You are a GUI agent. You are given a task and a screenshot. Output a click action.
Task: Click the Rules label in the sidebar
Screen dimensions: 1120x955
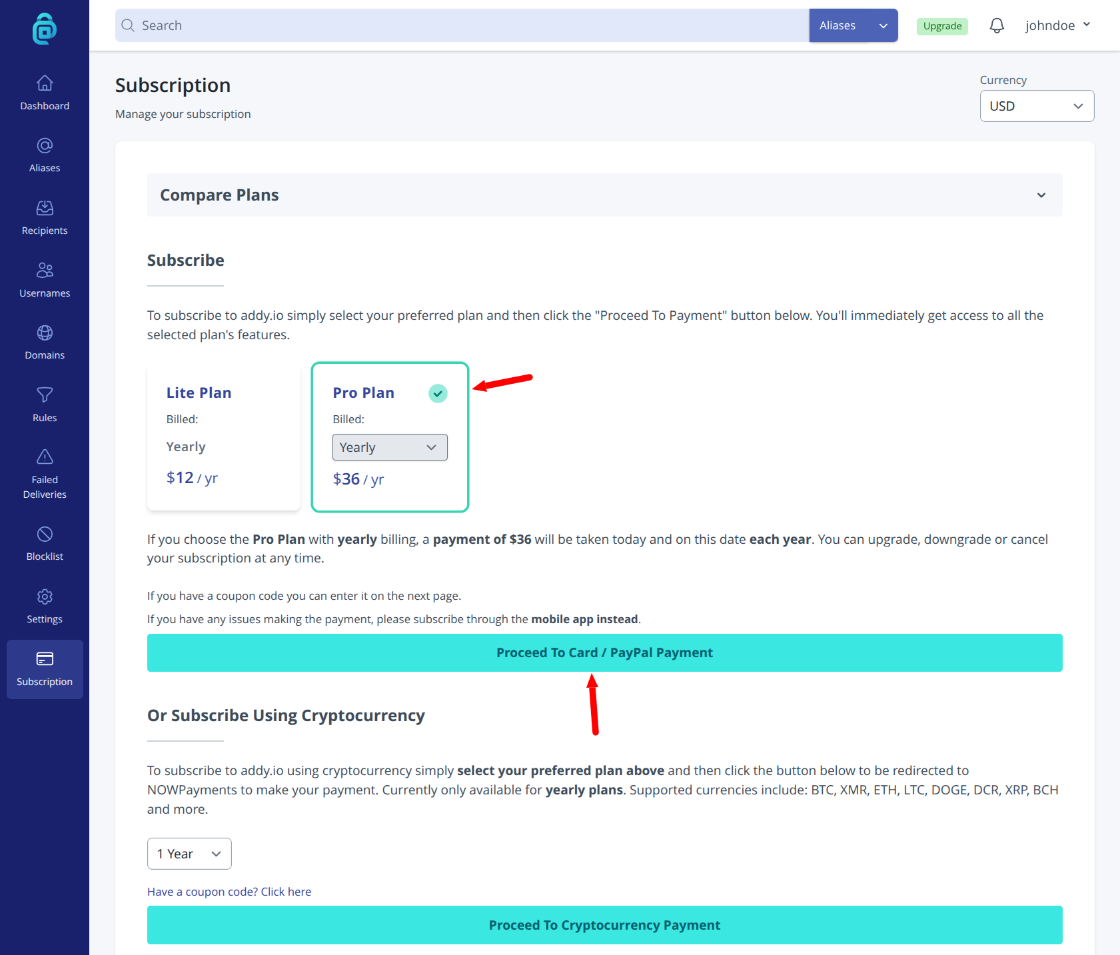45,418
